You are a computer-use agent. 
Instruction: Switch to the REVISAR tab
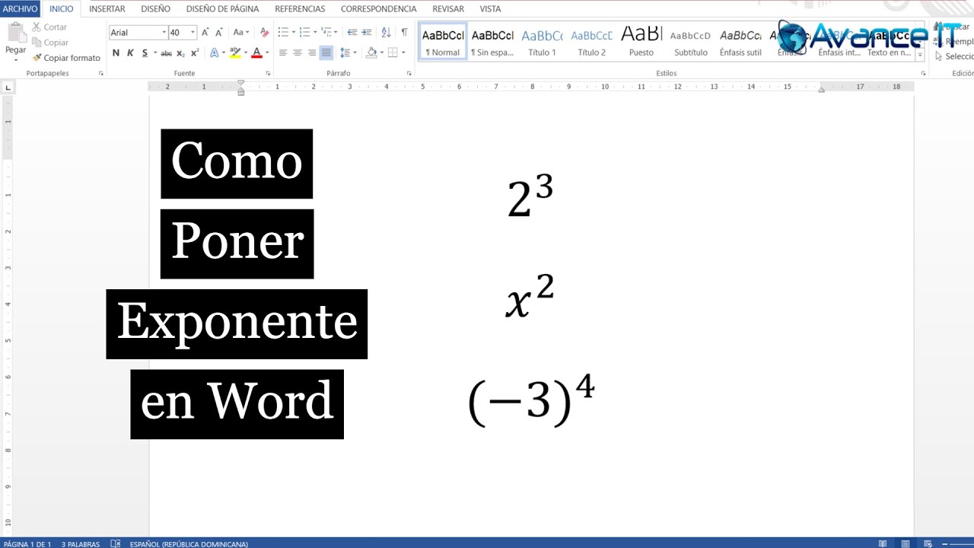coord(448,9)
